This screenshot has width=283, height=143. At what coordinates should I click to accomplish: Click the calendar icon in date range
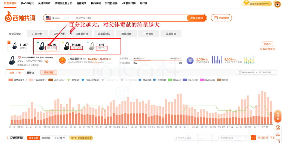click(x=239, y=73)
